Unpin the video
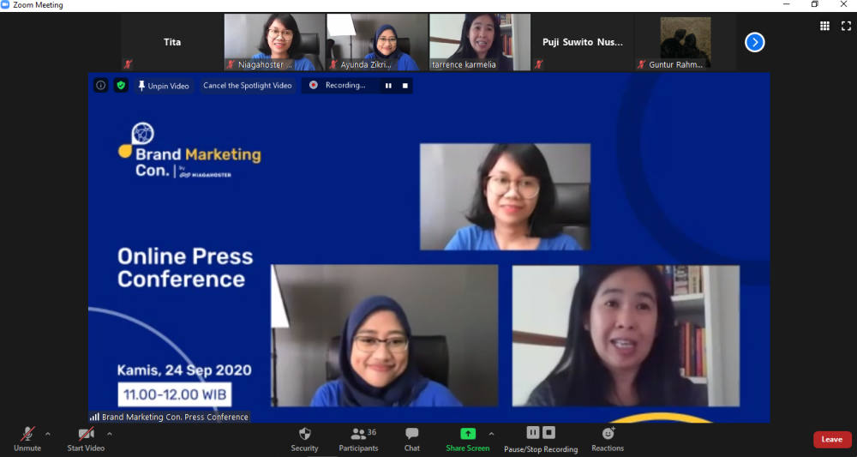Viewport: 857px width, 457px height. pos(164,86)
